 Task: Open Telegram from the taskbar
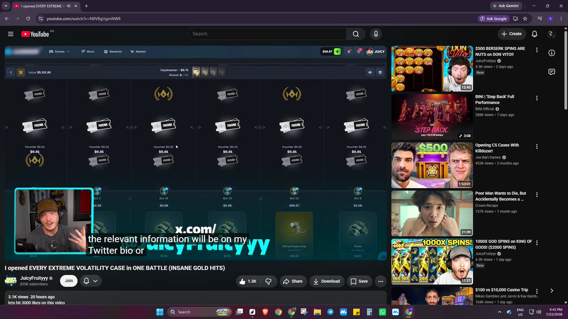tap(330, 312)
